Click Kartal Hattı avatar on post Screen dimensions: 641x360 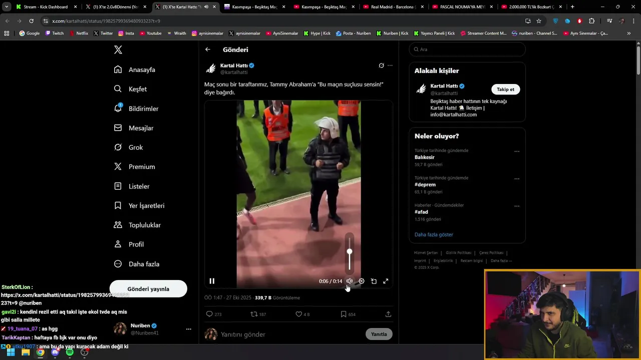click(211, 68)
